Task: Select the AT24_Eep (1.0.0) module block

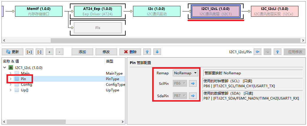Action: tap(97, 11)
